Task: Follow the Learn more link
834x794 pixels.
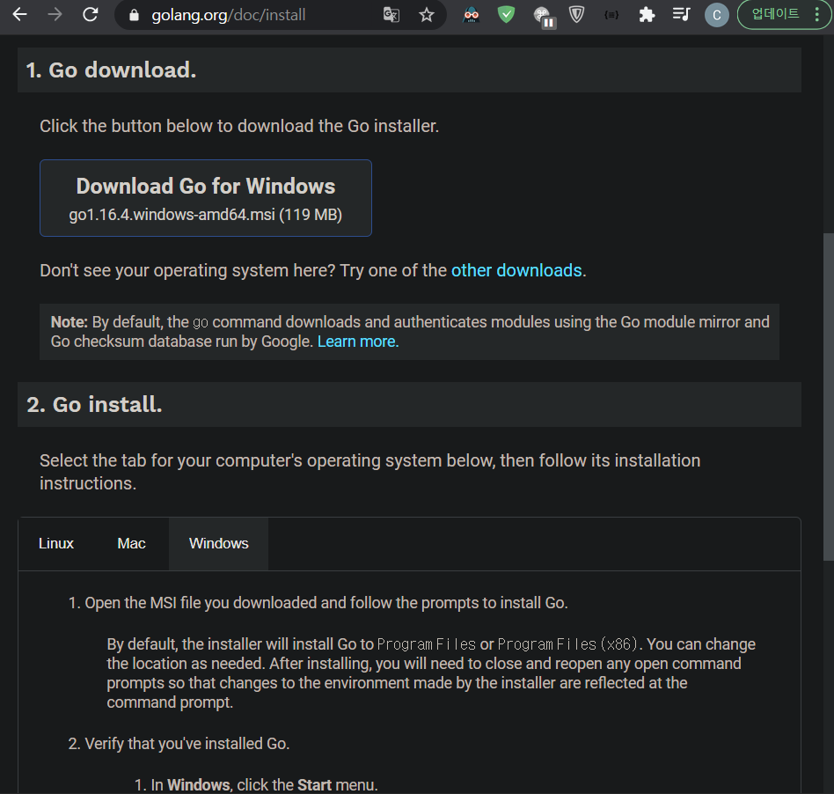Action: click(x=358, y=342)
